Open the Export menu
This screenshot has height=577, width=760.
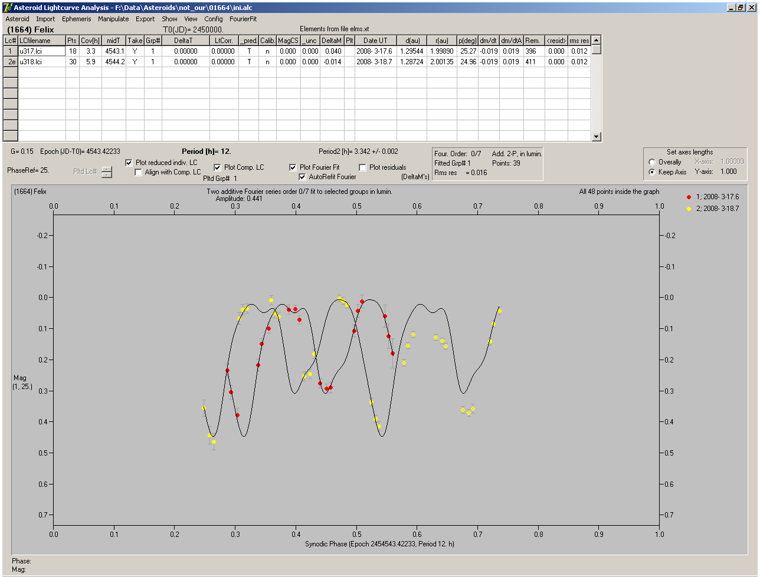(145, 19)
